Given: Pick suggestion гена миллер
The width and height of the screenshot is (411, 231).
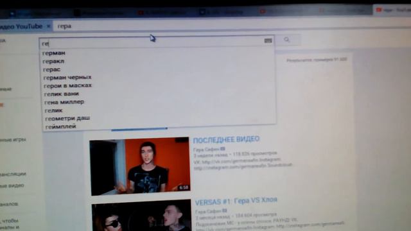Looking at the screenshot, I should point(64,102).
